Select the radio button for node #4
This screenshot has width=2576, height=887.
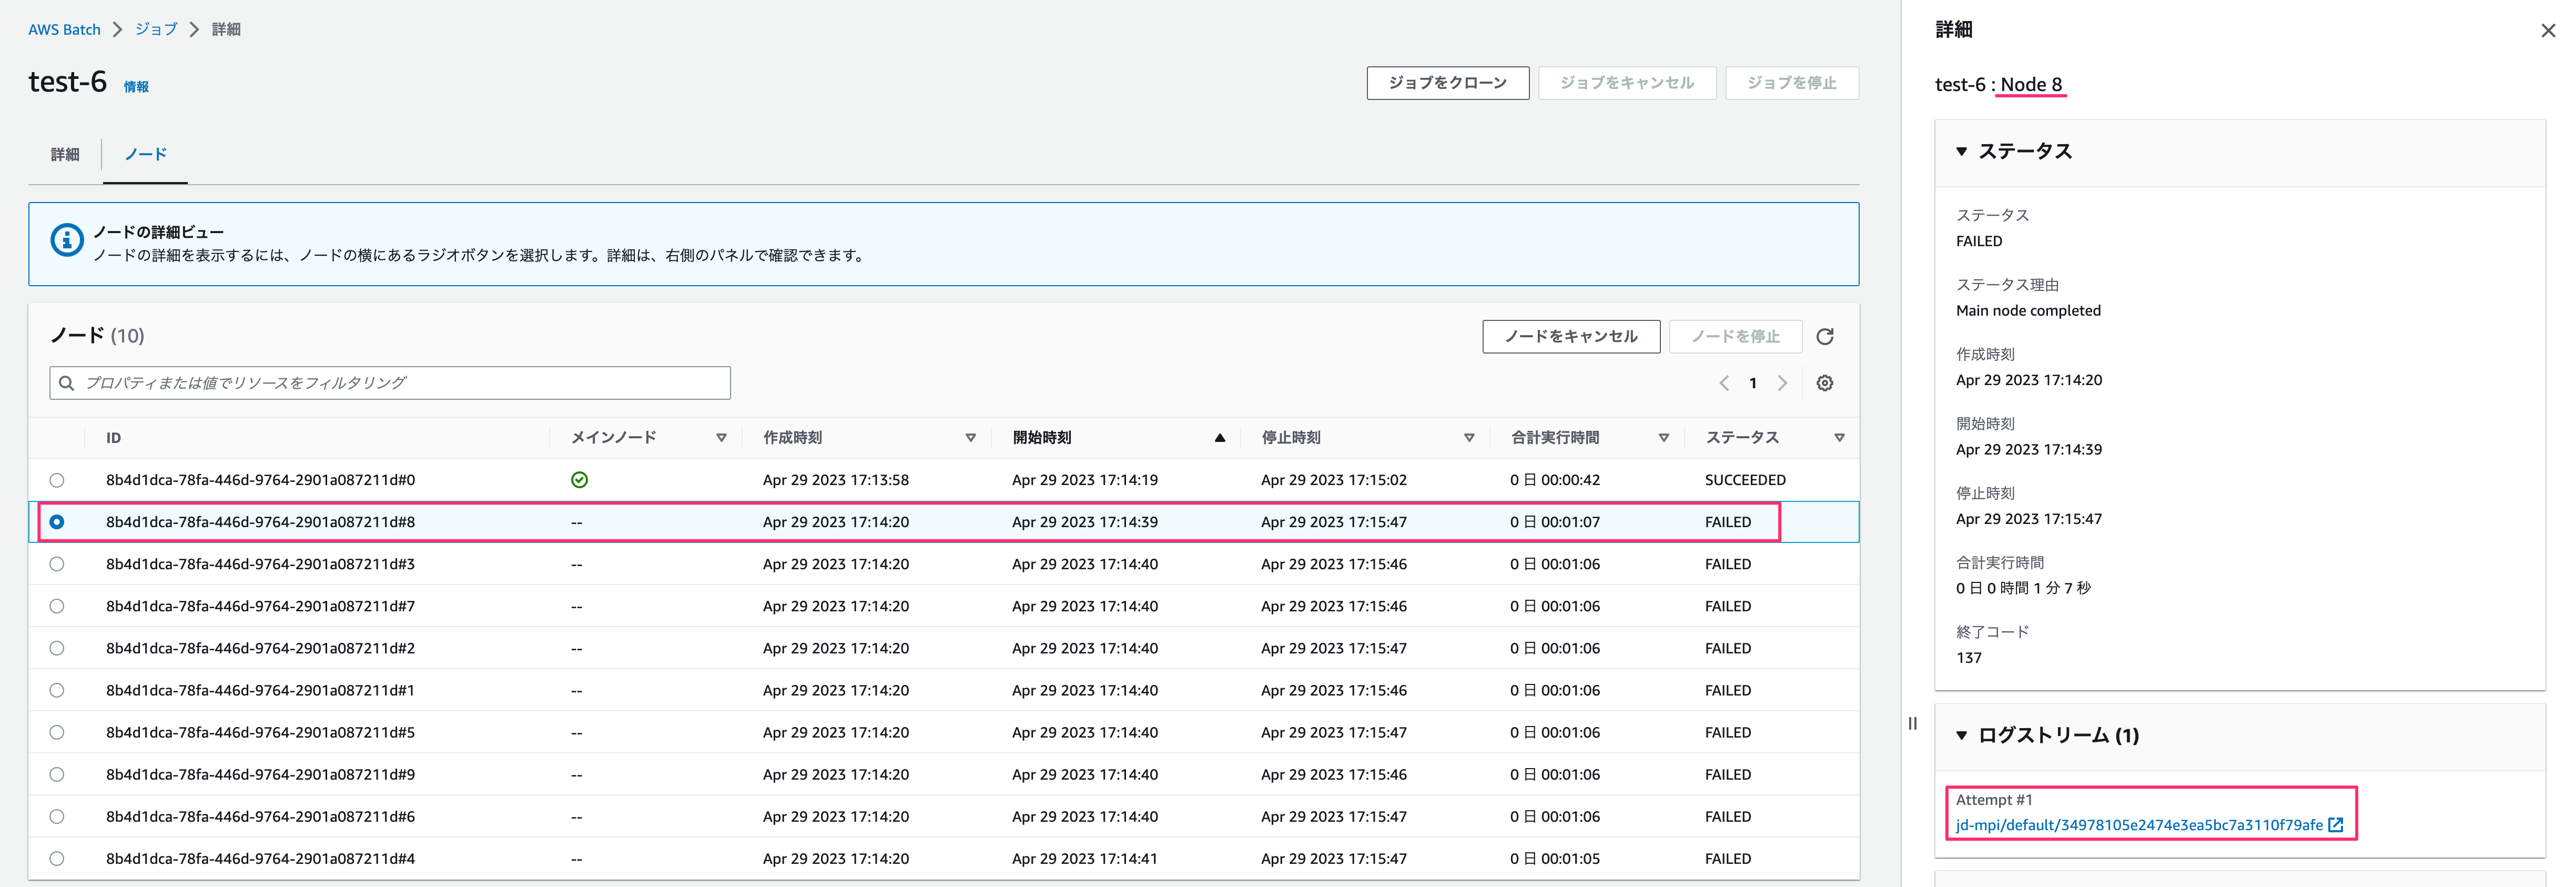point(57,858)
